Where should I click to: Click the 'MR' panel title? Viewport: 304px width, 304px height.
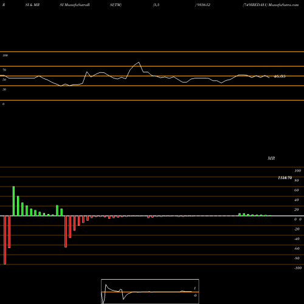[271, 158]
